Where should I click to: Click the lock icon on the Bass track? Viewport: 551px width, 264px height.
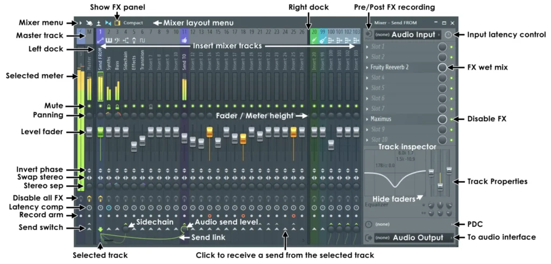(x=117, y=106)
